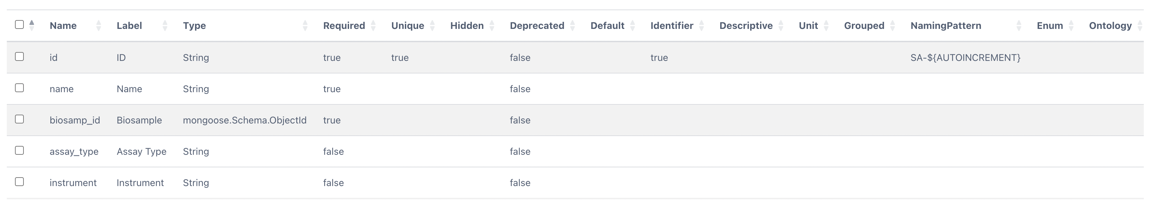Click the Hidden column header

coord(467,26)
